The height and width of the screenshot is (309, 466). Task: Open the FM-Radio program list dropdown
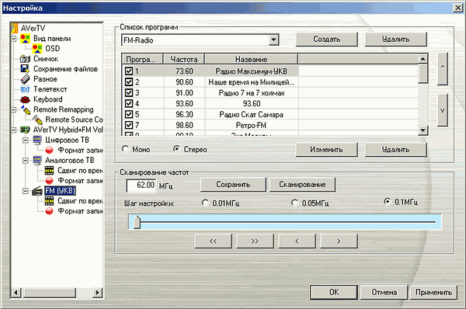click(x=273, y=40)
